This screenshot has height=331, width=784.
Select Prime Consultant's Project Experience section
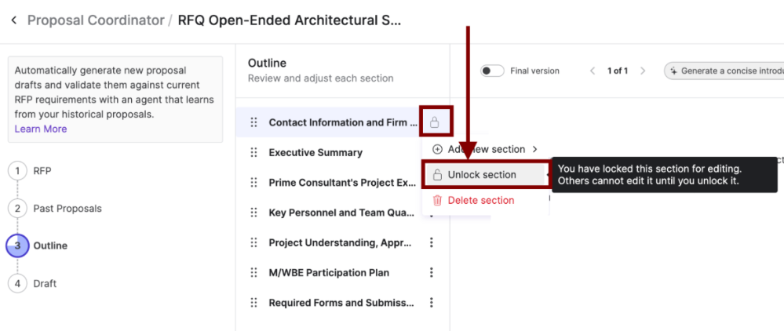(x=342, y=183)
